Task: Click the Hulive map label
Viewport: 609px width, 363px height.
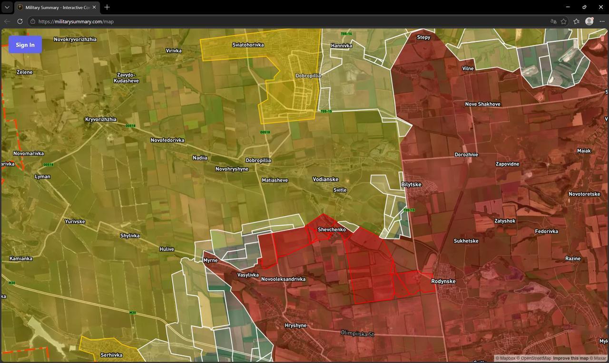Action: [167, 249]
